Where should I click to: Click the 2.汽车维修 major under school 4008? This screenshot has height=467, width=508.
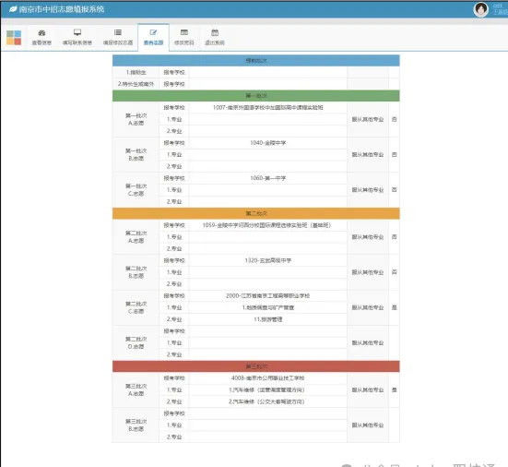[267, 401]
